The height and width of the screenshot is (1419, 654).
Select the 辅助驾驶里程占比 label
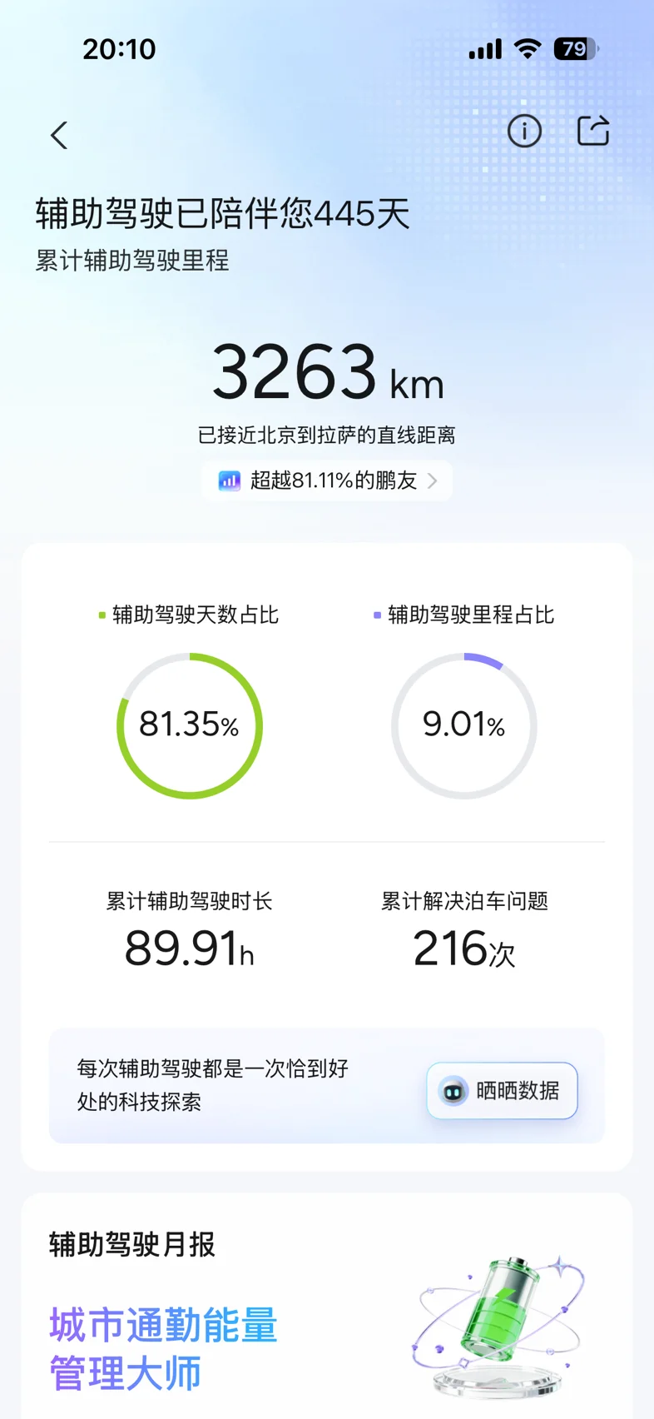(x=470, y=615)
